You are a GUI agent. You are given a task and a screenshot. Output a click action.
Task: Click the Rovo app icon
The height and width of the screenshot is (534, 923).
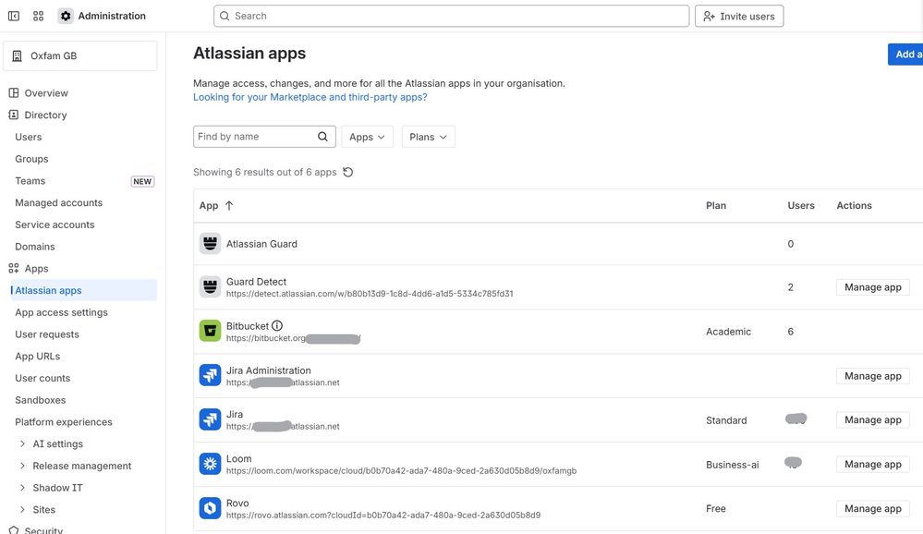(x=210, y=508)
